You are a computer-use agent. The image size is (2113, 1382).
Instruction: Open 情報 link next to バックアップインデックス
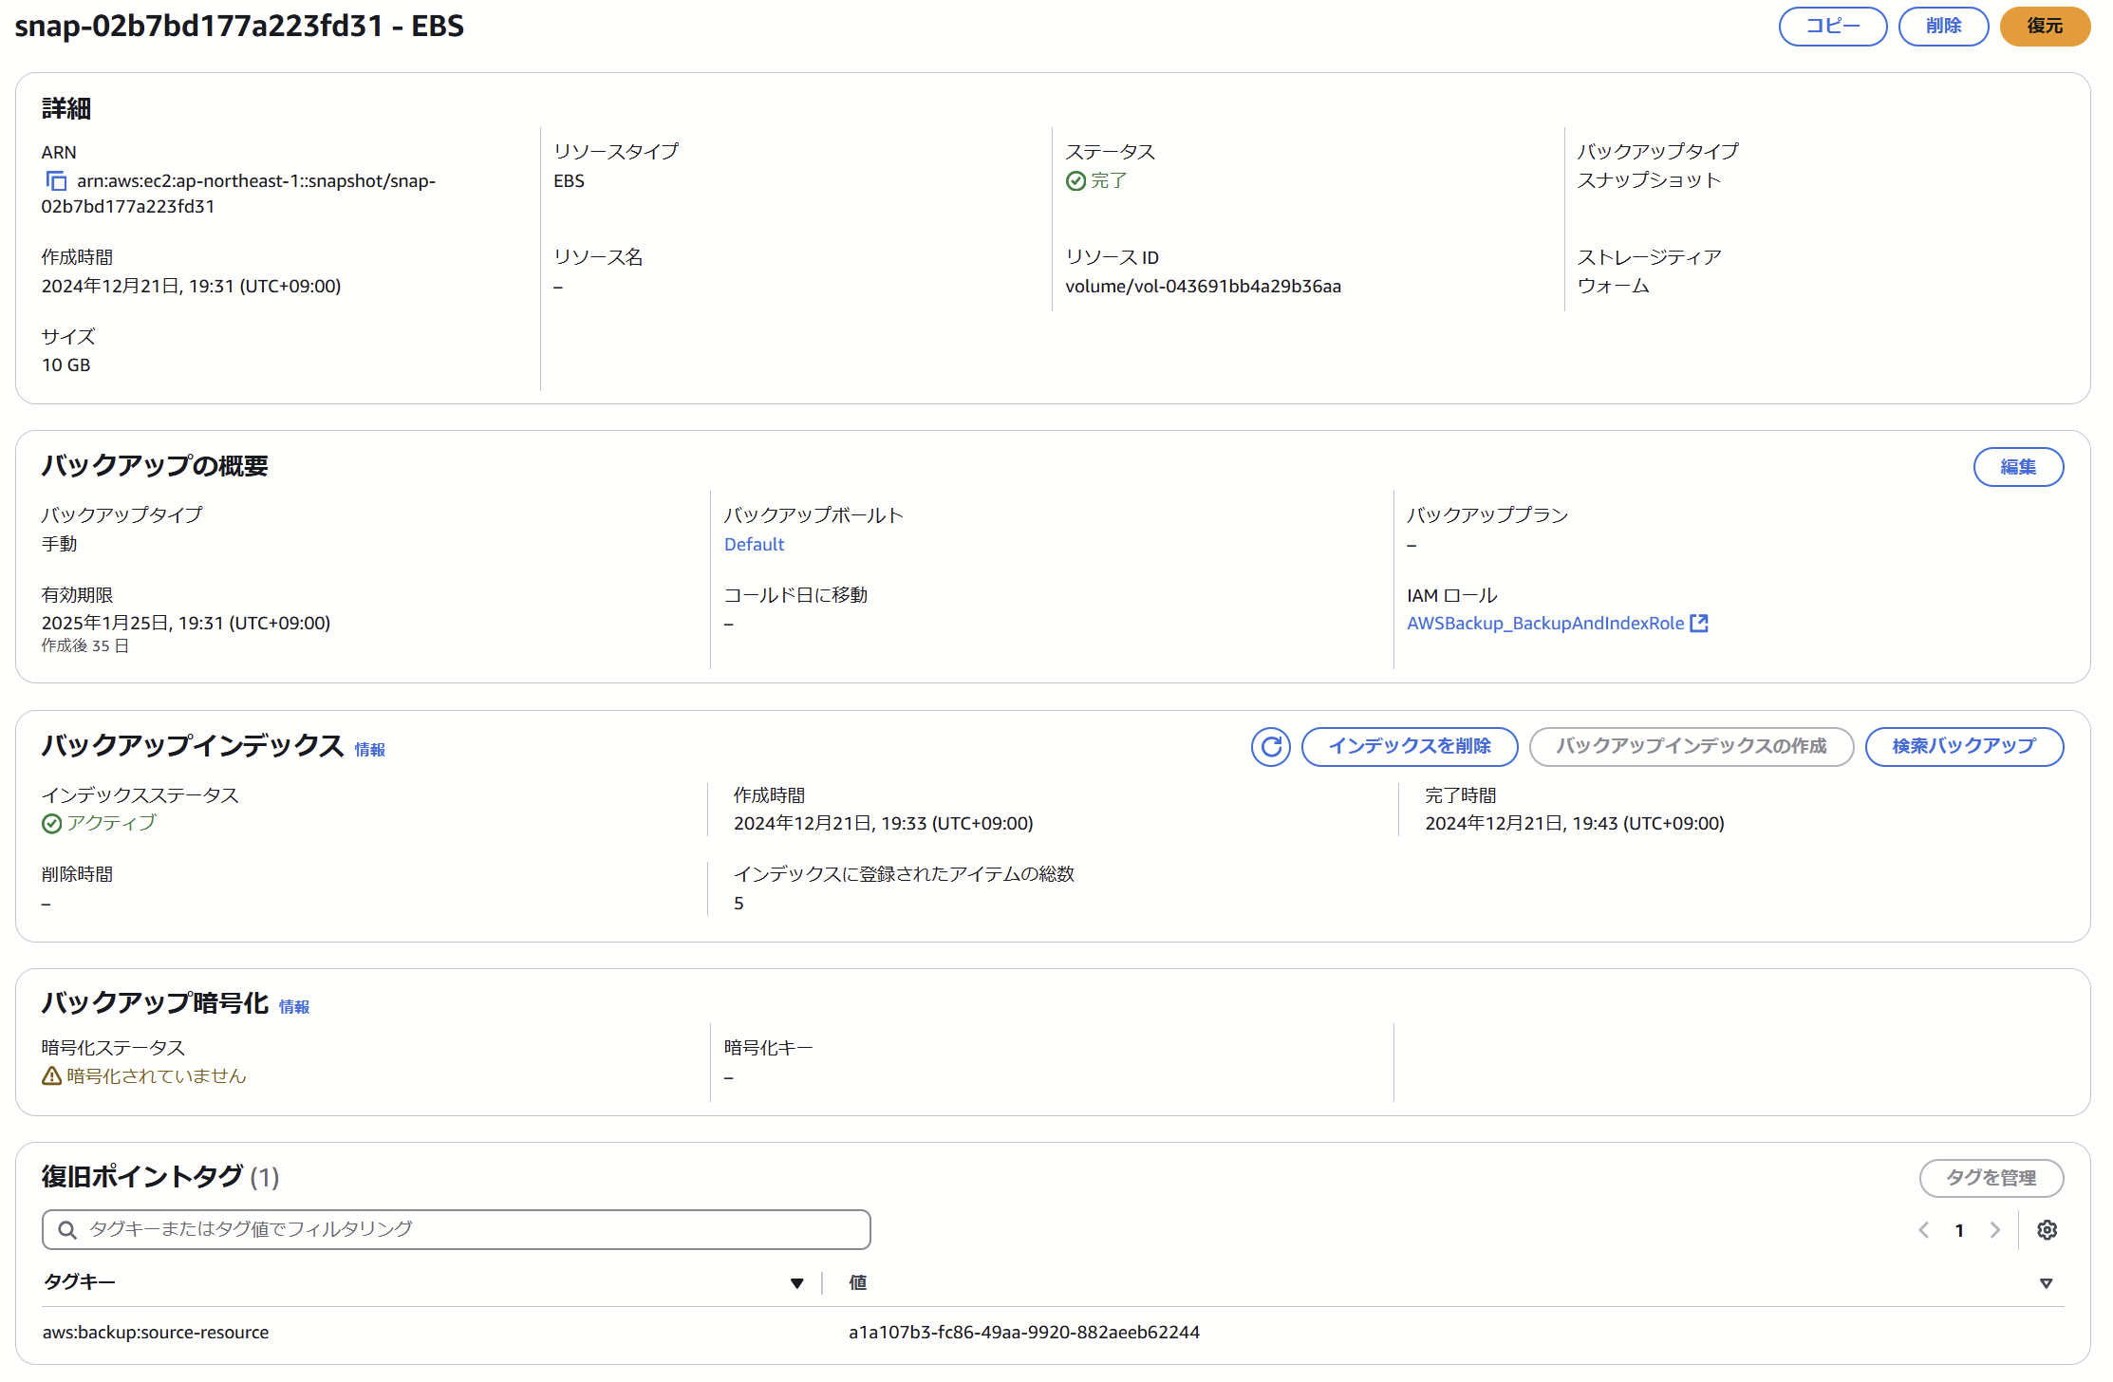coord(369,750)
